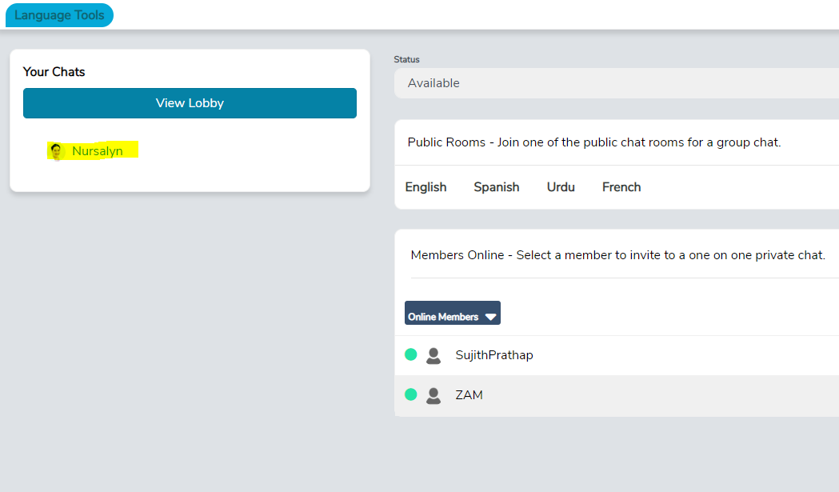Click the Your Chats heading
Viewport: 839px width, 492px height.
[x=54, y=72]
